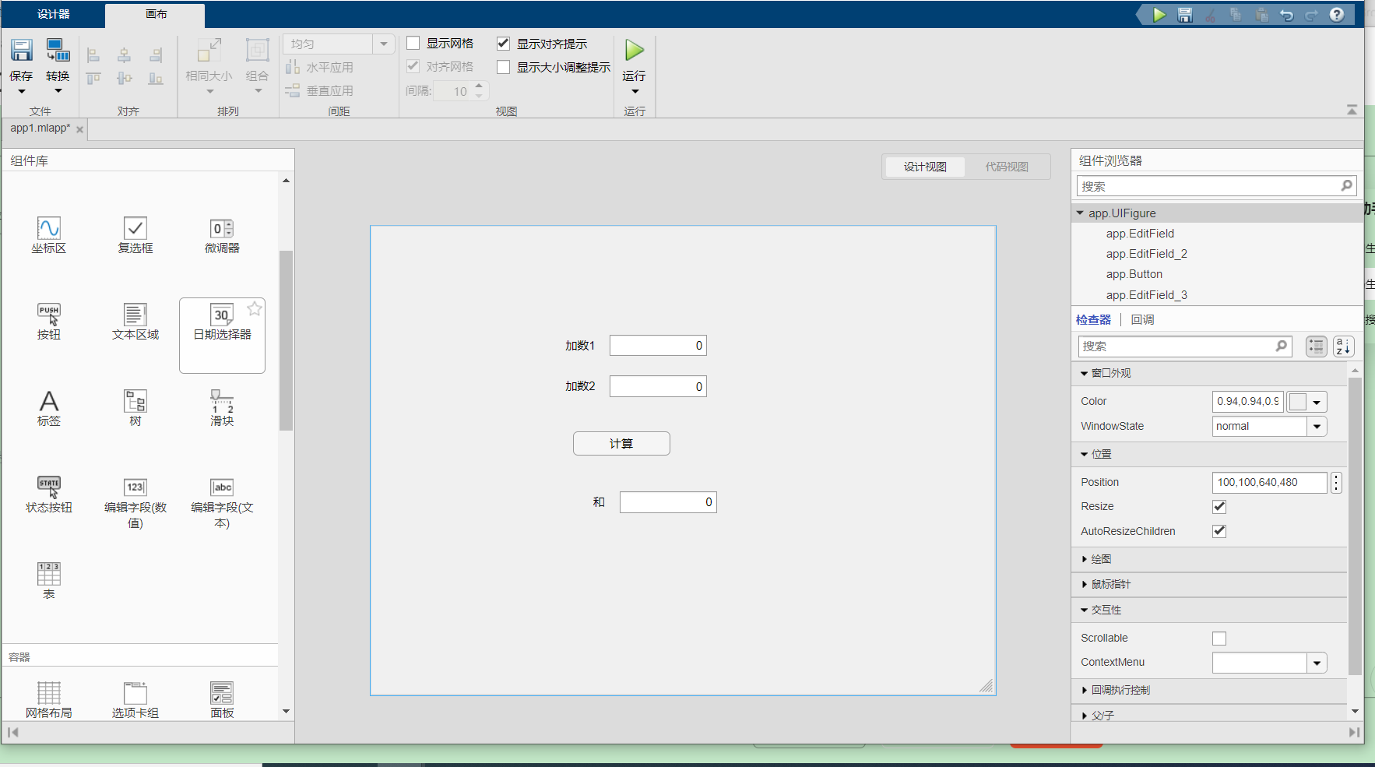Open the ContextMenu dropdown

pyautogui.click(x=1317, y=663)
